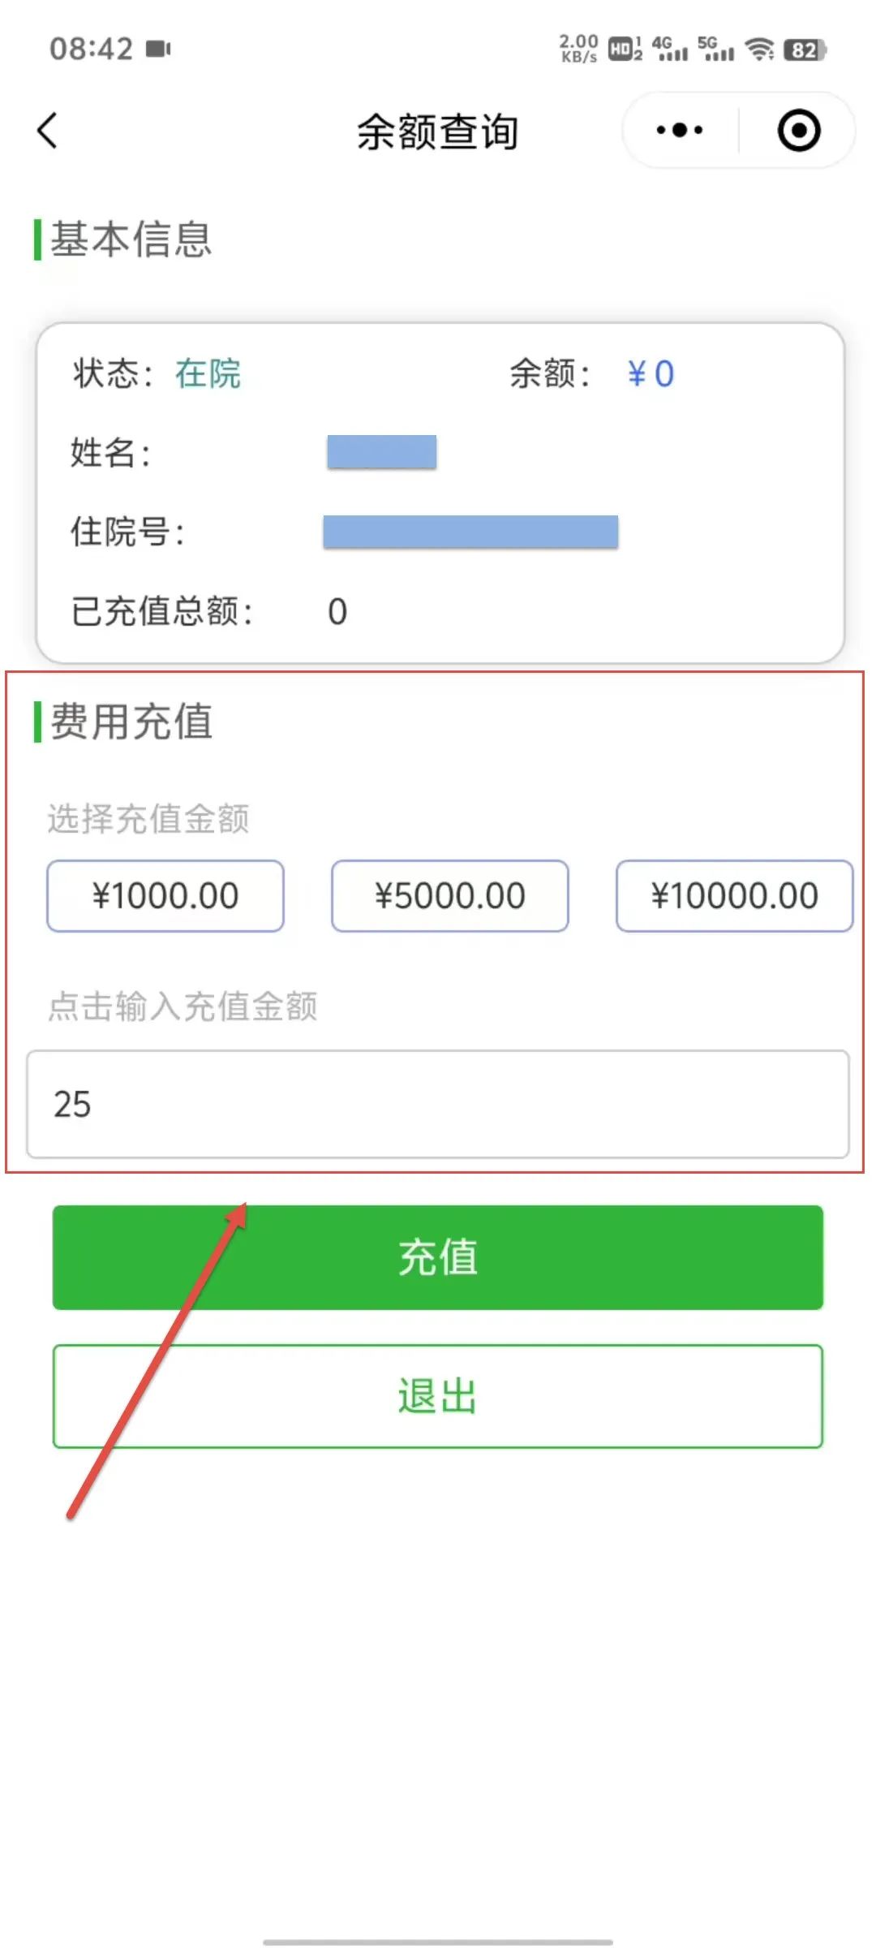Tap the 5G signal strength icon
876x1948 pixels.
716,49
